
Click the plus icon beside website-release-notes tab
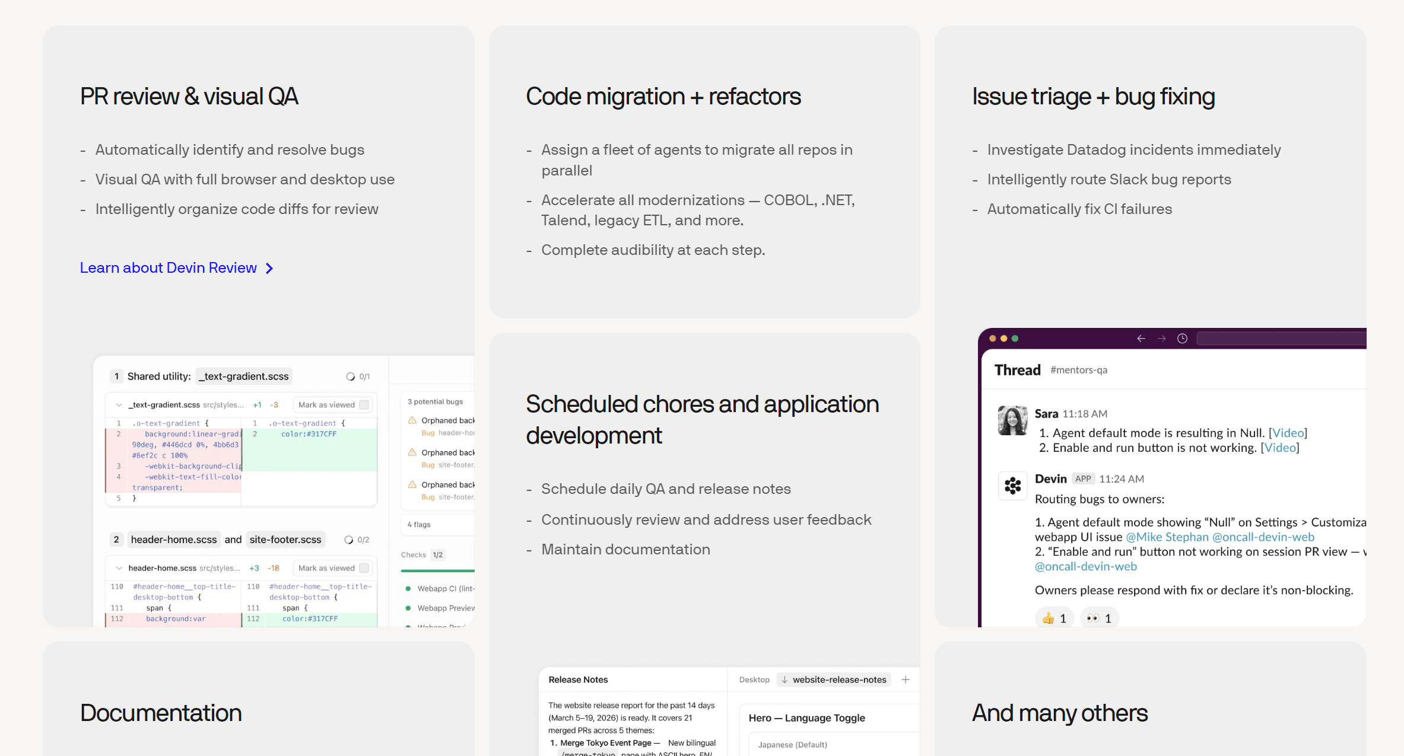(906, 680)
